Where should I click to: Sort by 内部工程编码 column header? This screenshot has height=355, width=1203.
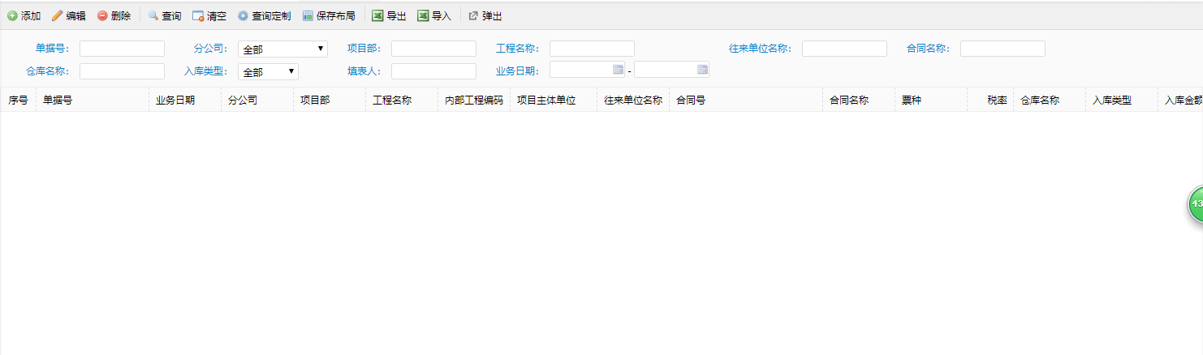coord(473,101)
